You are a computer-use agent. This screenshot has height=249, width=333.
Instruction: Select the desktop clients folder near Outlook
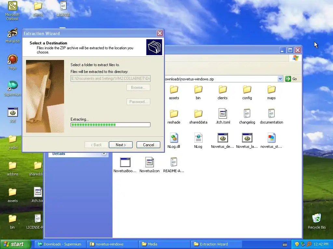tap(38, 9)
